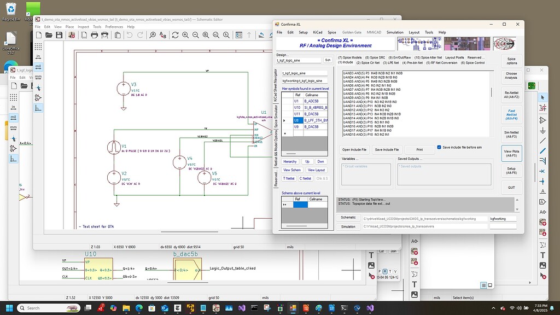Click Re-Netlist All (Alt-F2) button
This screenshot has height=315, width=560.
(x=511, y=95)
